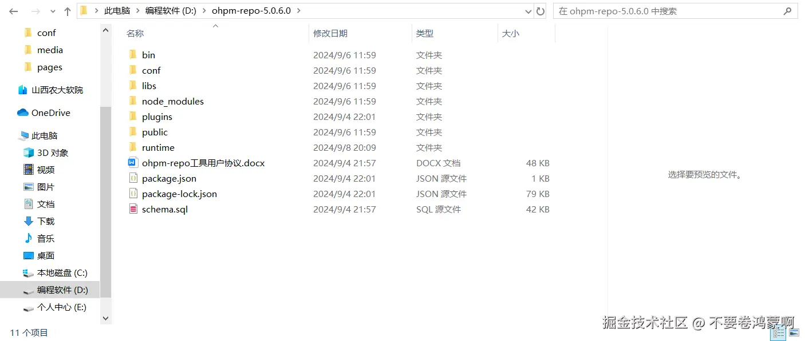805x341 pixels.
Task: Select package.json file icon
Action: [133, 178]
